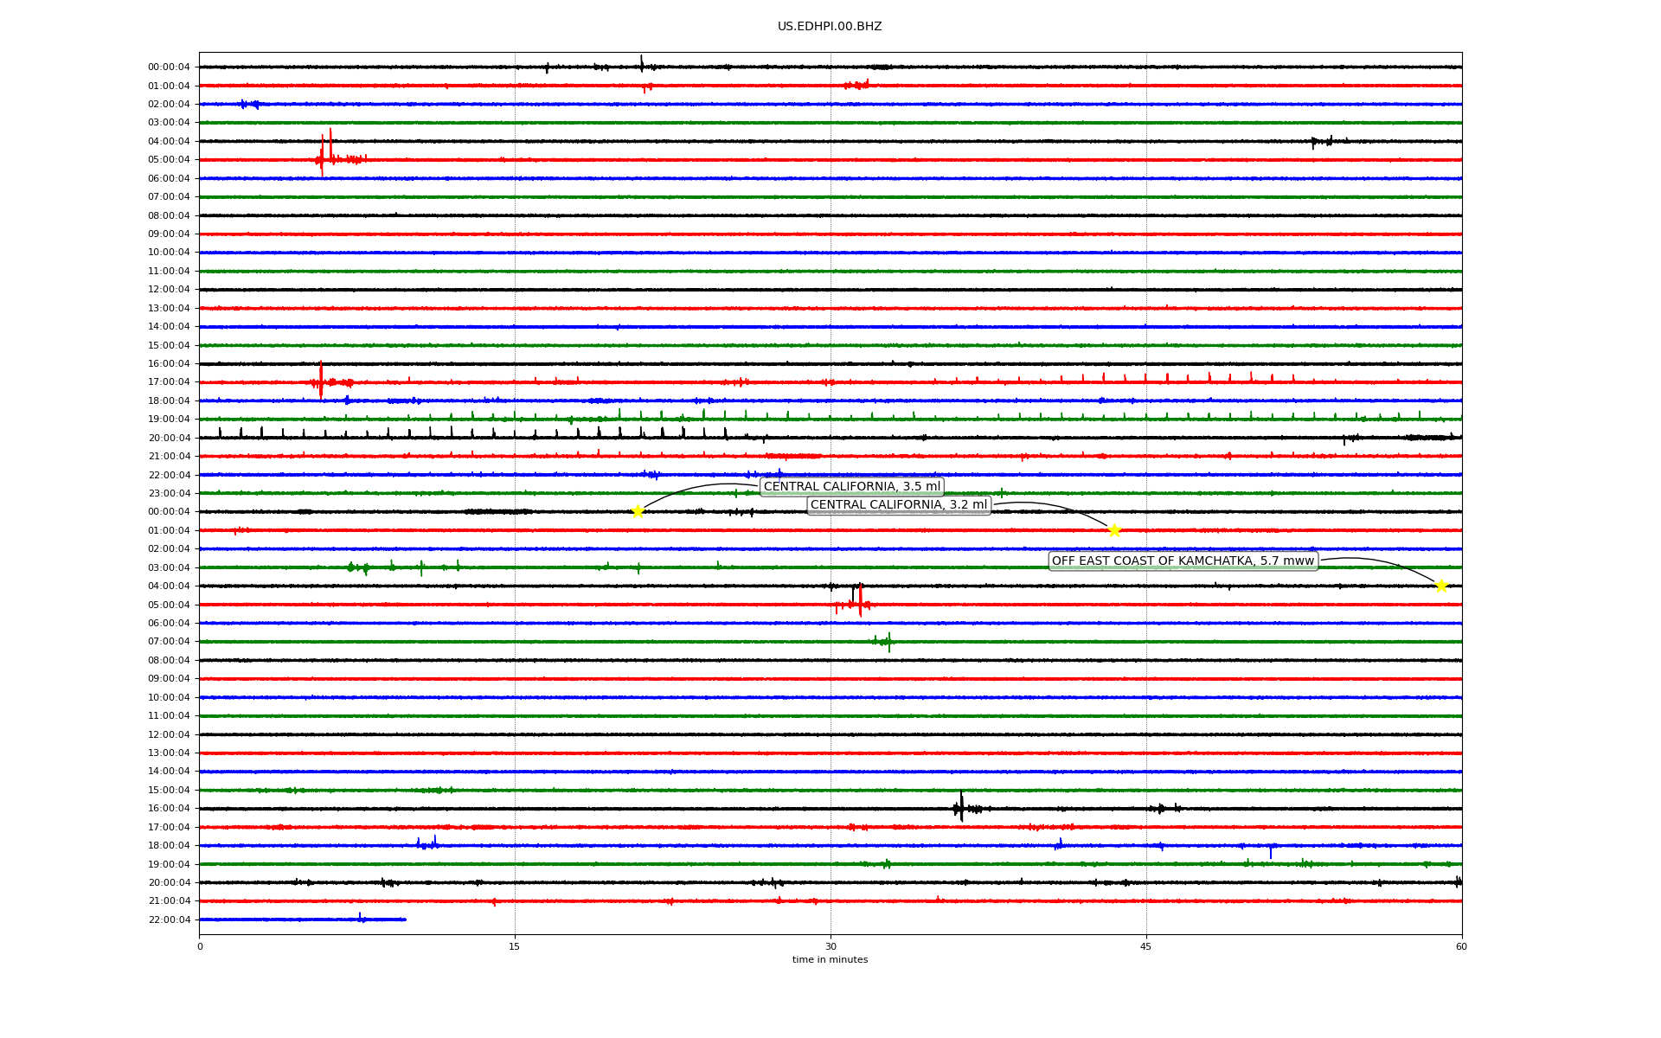The width and height of the screenshot is (1661, 1038).
Task: Click the final 22:00:04 row label
Action: (x=169, y=920)
